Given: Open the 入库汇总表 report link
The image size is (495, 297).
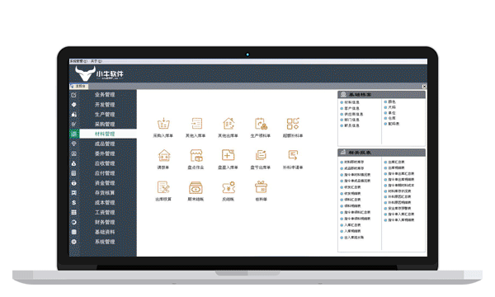Looking at the screenshot, I should point(352,225).
